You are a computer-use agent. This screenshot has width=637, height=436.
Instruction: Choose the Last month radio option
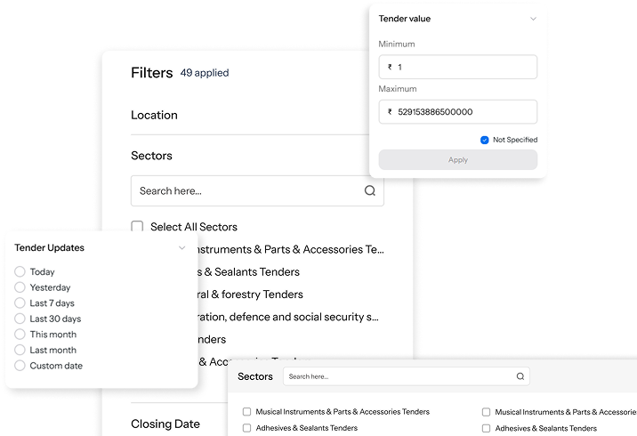click(x=20, y=350)
